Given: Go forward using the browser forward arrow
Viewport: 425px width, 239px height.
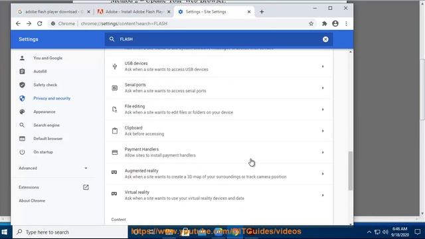Looking at the screenshot, I should pos(29,24).
